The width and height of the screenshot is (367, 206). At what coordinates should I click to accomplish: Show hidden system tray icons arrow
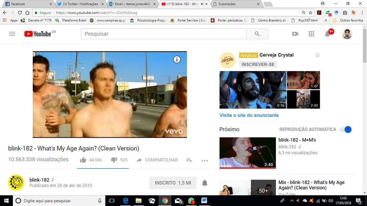click(x=292, y=201)
